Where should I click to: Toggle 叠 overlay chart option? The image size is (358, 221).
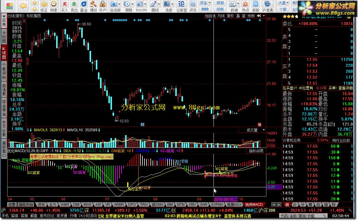tap(238, 16)
